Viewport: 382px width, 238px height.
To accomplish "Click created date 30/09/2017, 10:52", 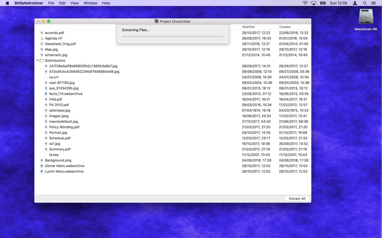I will click(x=294, y=144).
